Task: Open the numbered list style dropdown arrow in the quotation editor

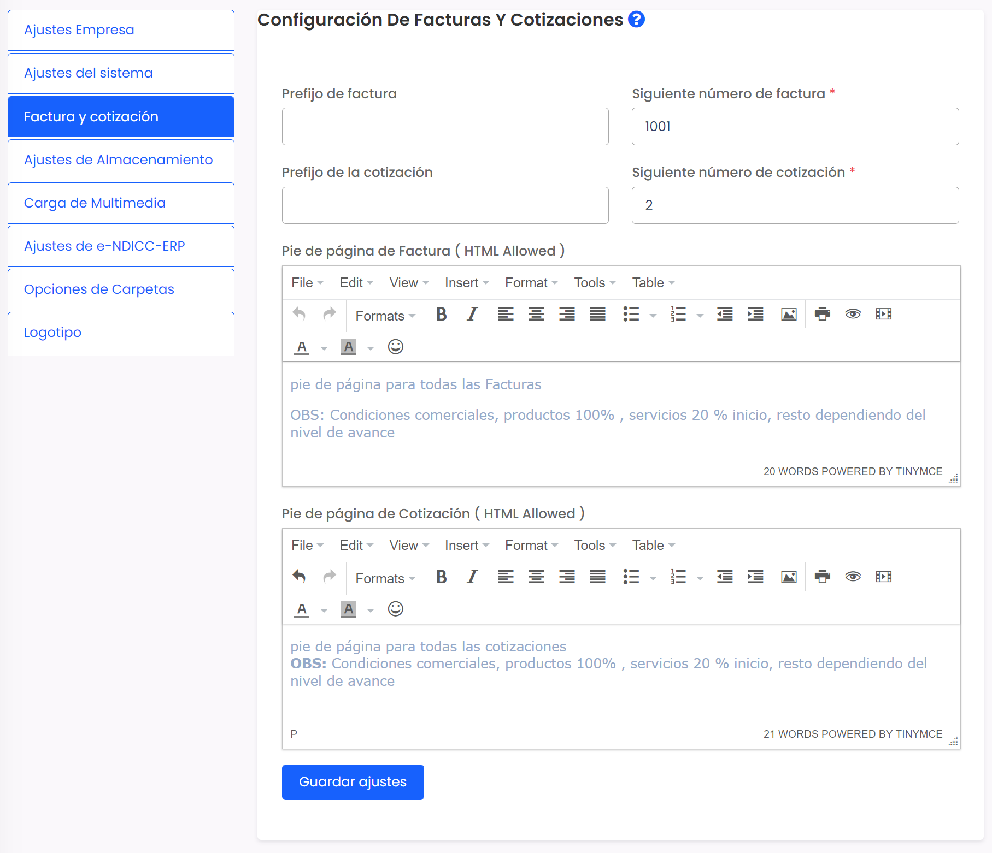Action: [x=700, y=578]
